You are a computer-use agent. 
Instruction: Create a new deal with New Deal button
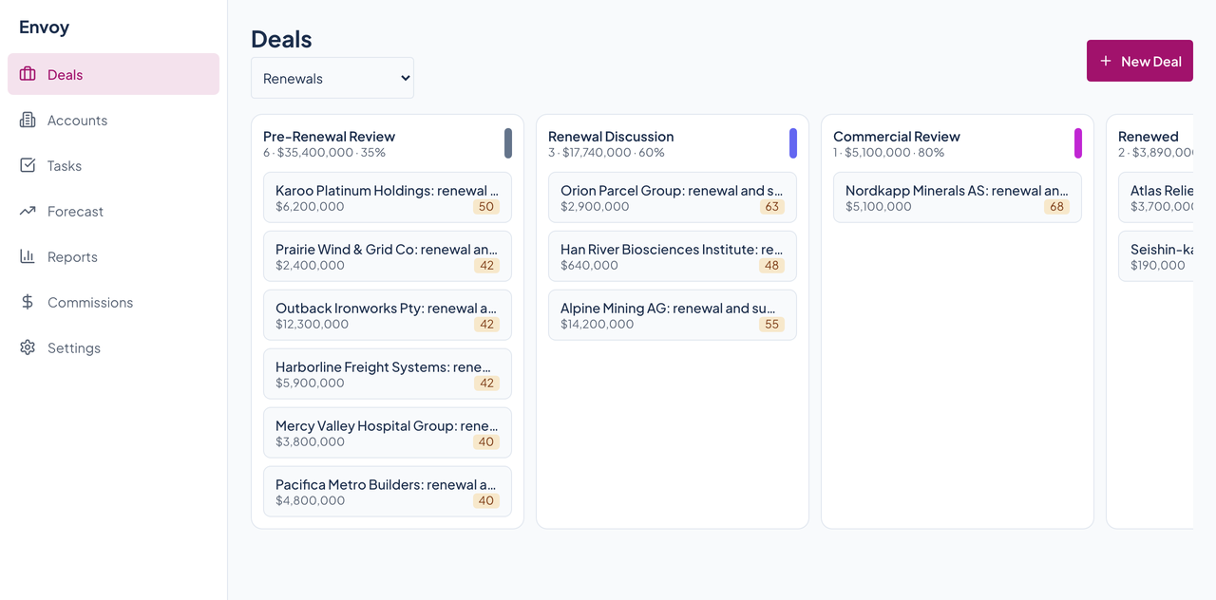(1140, 61)
